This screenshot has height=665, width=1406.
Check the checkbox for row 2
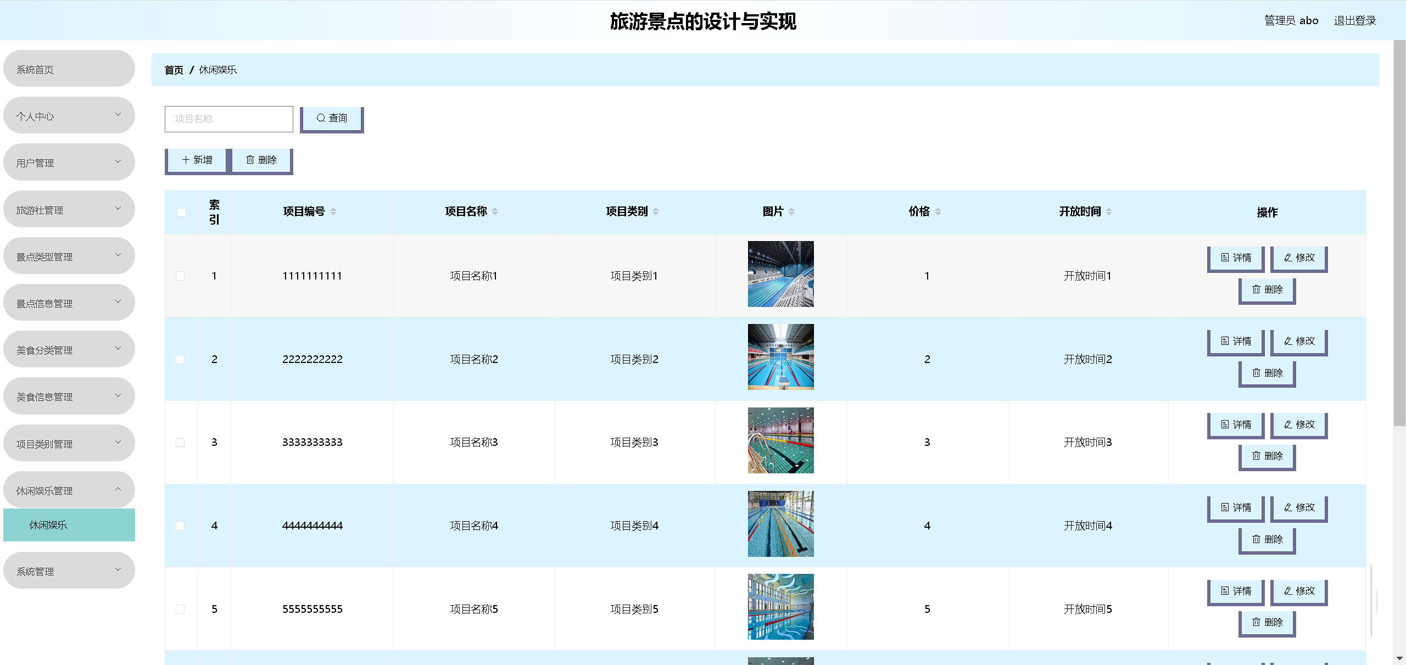tap(180, 359)
